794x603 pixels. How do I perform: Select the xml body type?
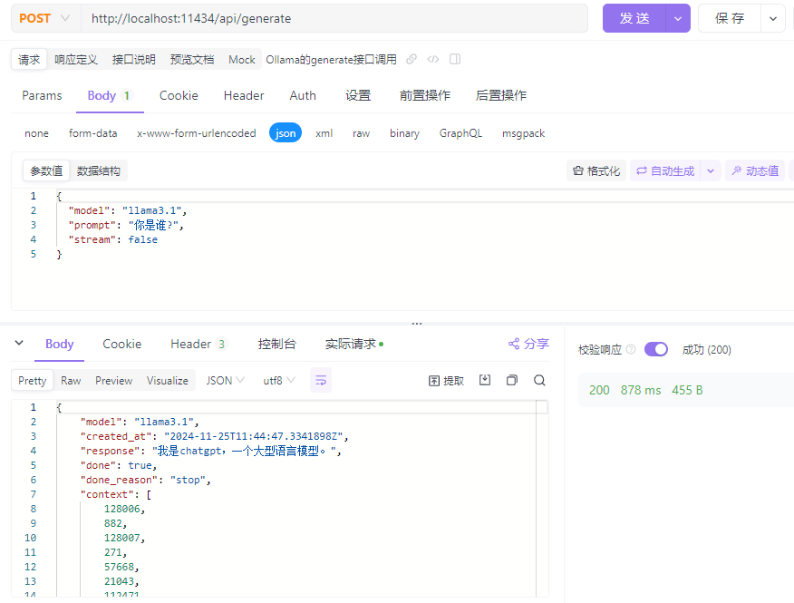coord(324,133)
